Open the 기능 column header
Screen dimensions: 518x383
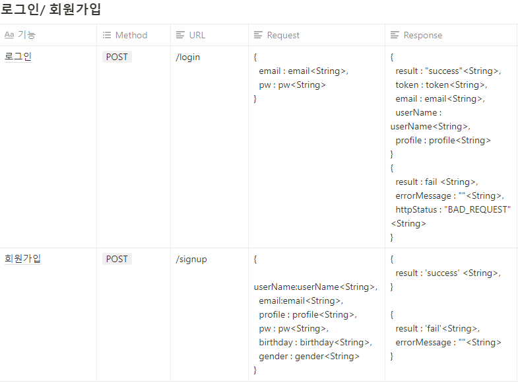pyautogui.click(x=26, y=35)
